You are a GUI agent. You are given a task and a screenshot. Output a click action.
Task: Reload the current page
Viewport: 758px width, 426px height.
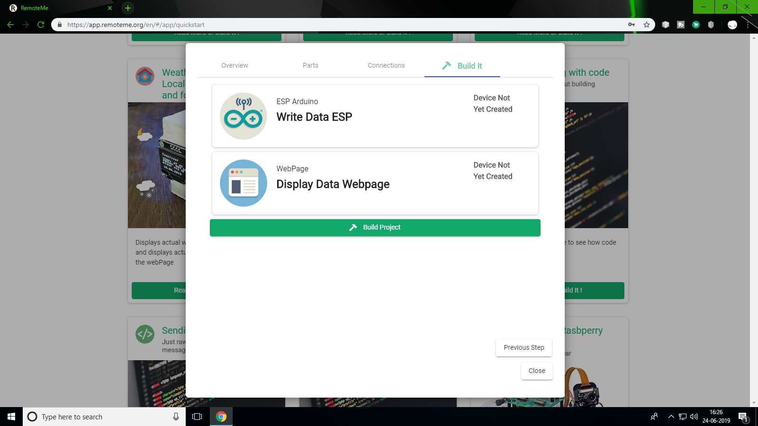[x=41, y=25]
